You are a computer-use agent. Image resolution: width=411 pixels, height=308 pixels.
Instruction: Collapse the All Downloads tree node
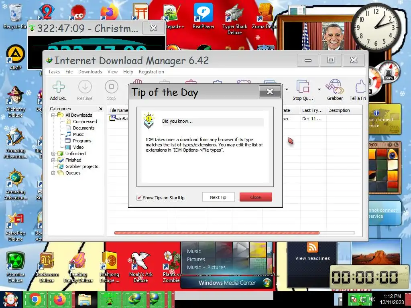point(53,115)
